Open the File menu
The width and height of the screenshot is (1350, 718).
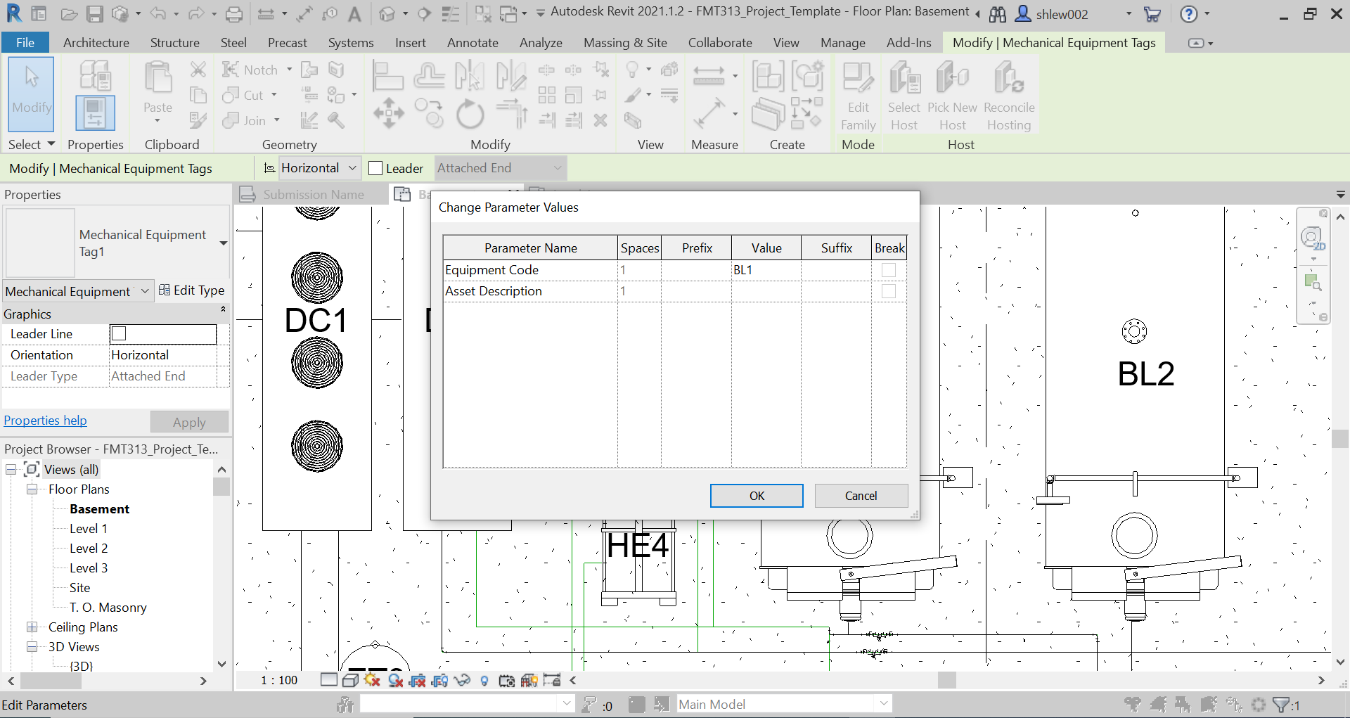(x=25, y=42)
